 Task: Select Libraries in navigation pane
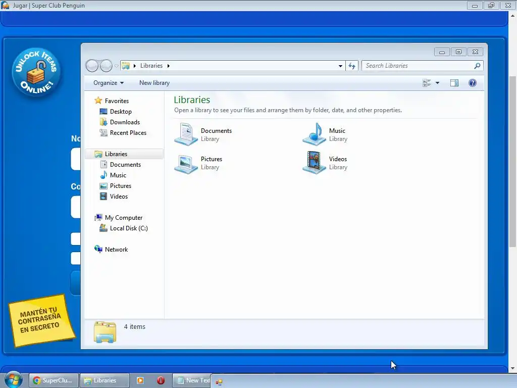pos(124,154)
